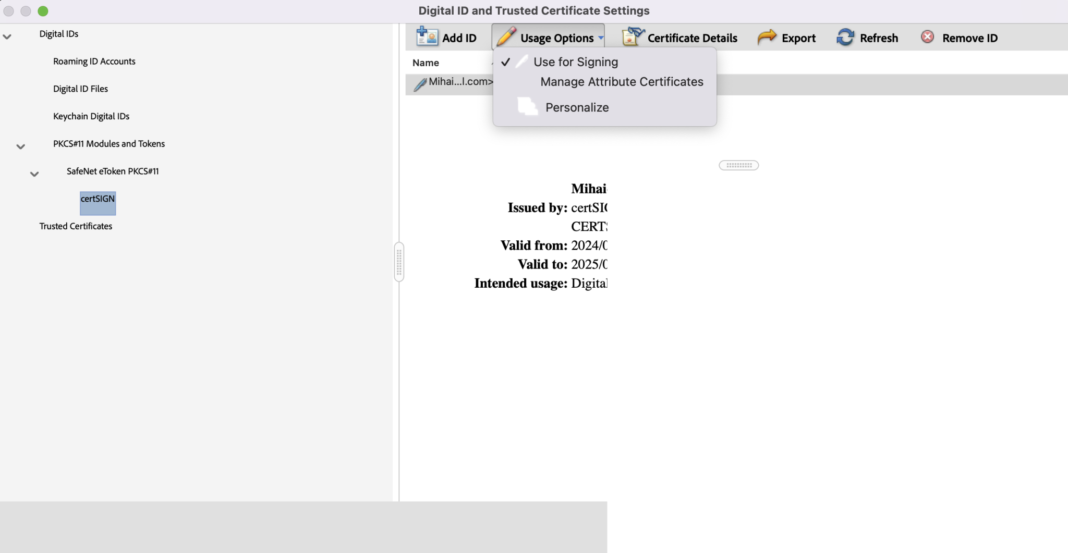
Task: Click the pen icon next to Use for Signing
Action: tap(521, 61)
